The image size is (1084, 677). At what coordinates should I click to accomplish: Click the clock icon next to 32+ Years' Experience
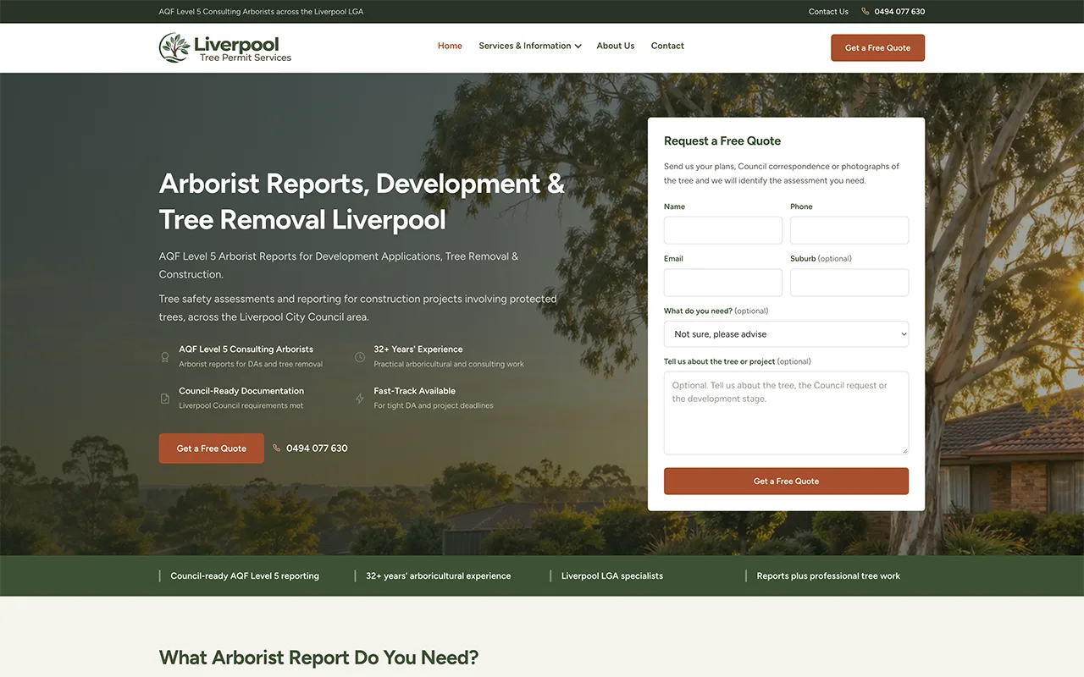tap(360, 357)
